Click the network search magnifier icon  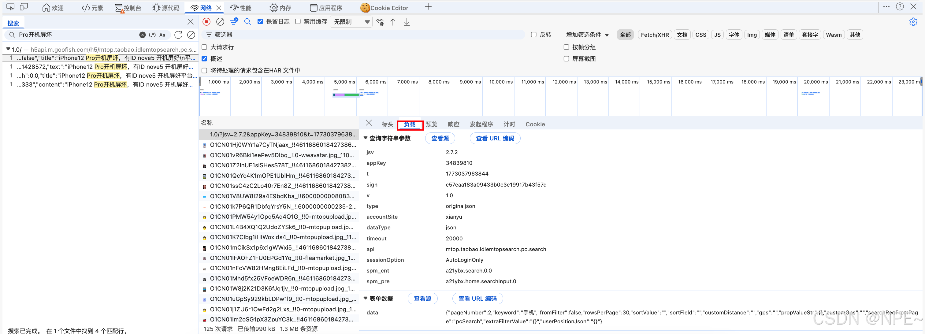[247, 22]
